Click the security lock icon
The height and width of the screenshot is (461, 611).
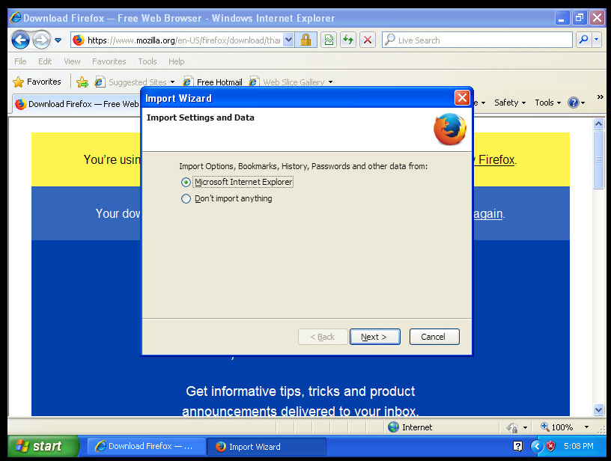(x=305, y=40)
